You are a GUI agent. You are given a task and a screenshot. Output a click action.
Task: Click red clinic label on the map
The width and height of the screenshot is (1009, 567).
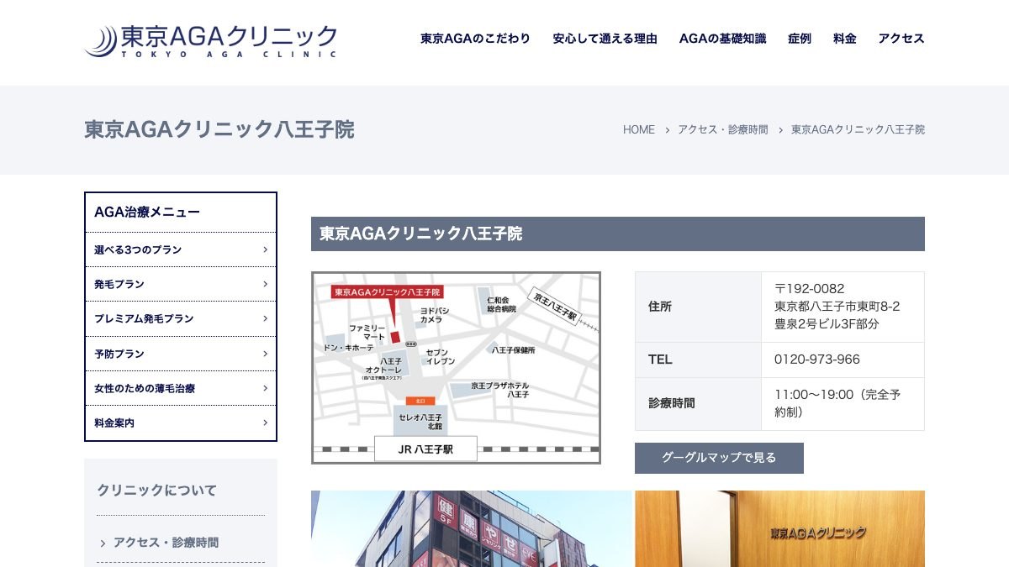387,291
